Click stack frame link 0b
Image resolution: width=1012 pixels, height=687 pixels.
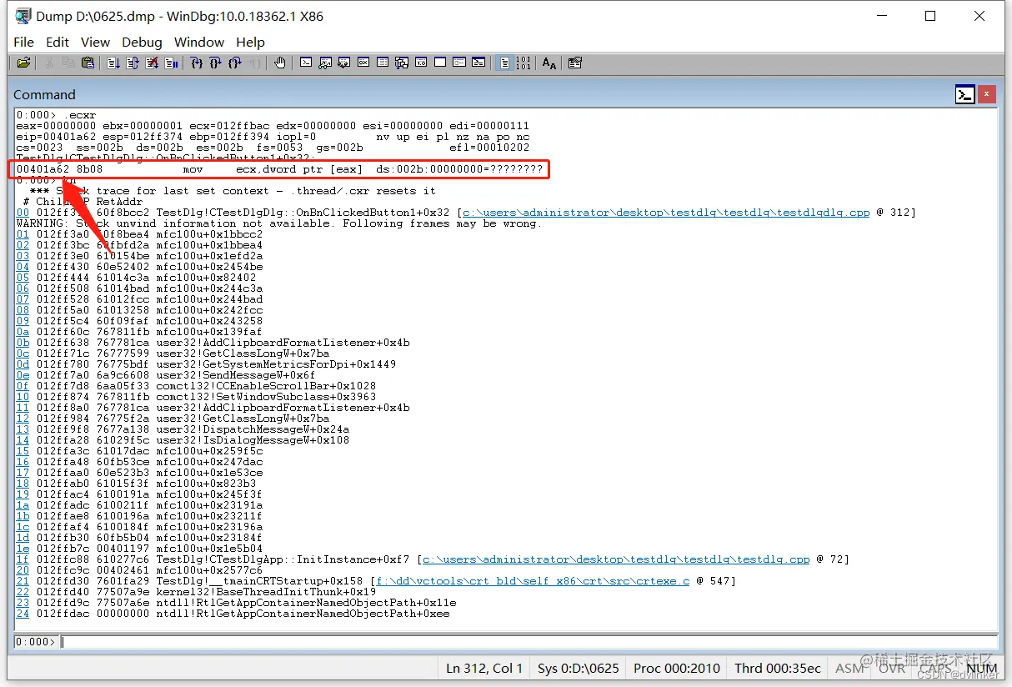point(23,343)
